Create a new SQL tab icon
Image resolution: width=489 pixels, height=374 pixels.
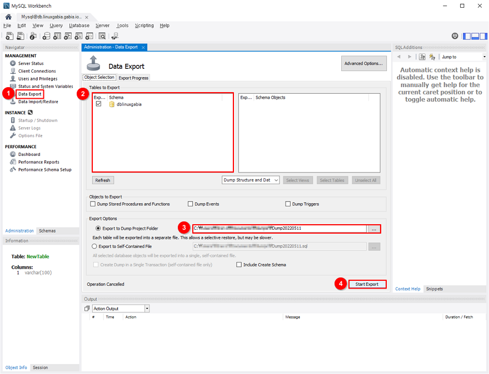[9, 36]
